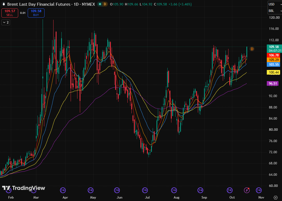Select the orange 105.29 moving average label
This screenshot has height=201, width=282.
[x=274, y=60]
